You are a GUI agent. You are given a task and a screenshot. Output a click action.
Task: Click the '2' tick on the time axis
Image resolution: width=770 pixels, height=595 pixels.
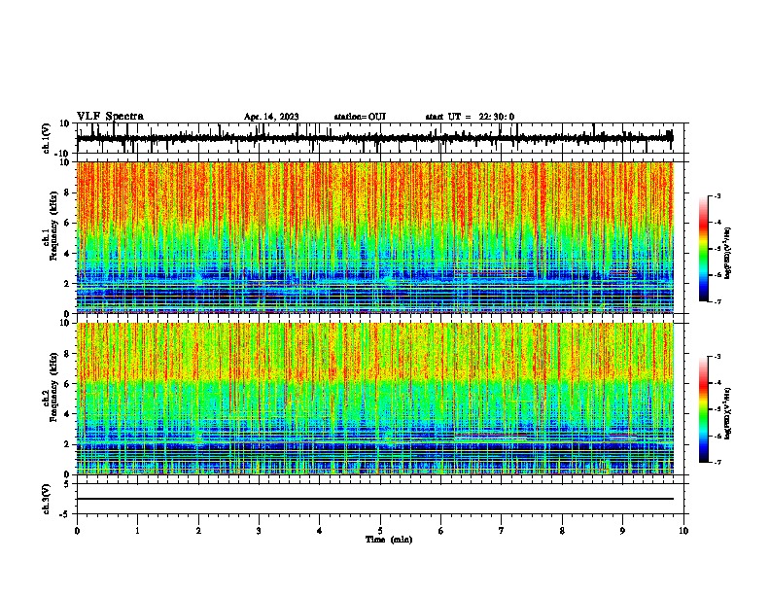tap(198, 531)
